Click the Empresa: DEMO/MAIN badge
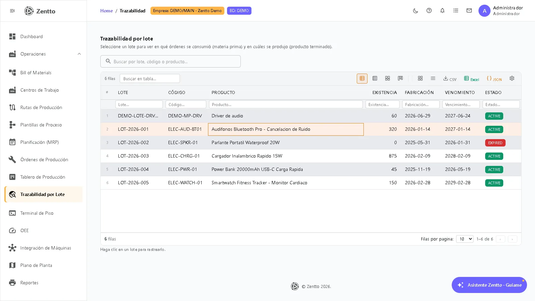535x301 pixels. click(x=187, y=11)
